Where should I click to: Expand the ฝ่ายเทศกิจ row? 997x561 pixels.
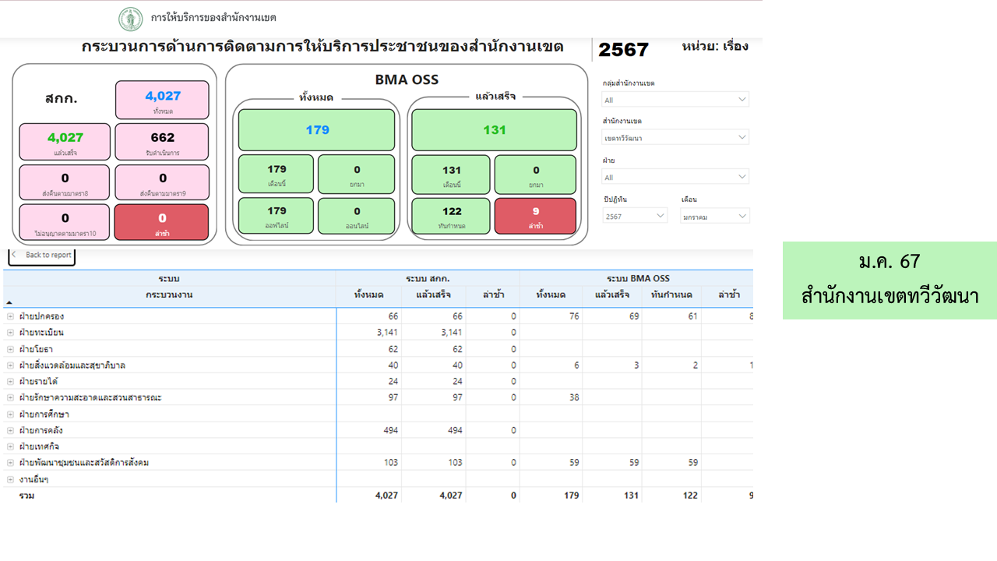point(10,446)
